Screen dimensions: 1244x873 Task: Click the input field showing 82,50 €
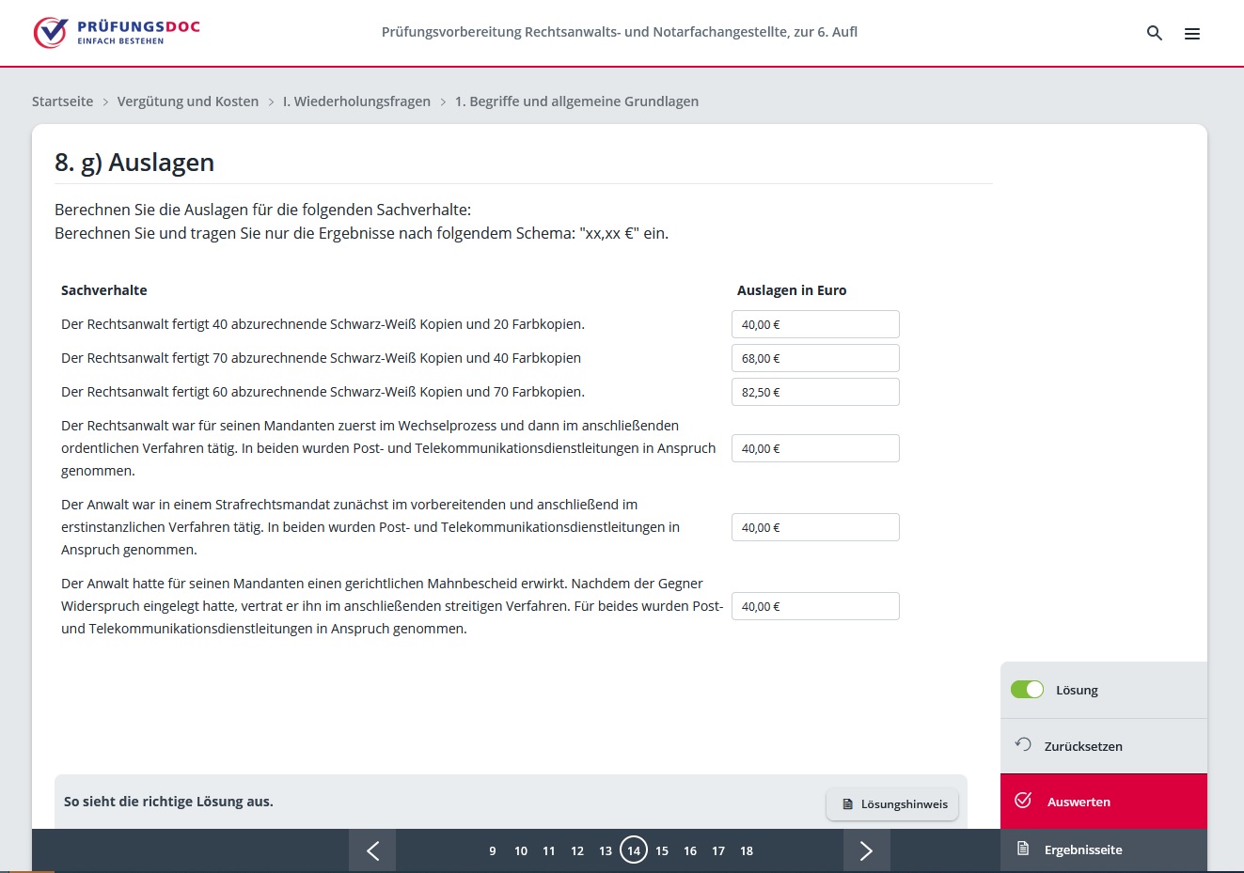[814, 392]
